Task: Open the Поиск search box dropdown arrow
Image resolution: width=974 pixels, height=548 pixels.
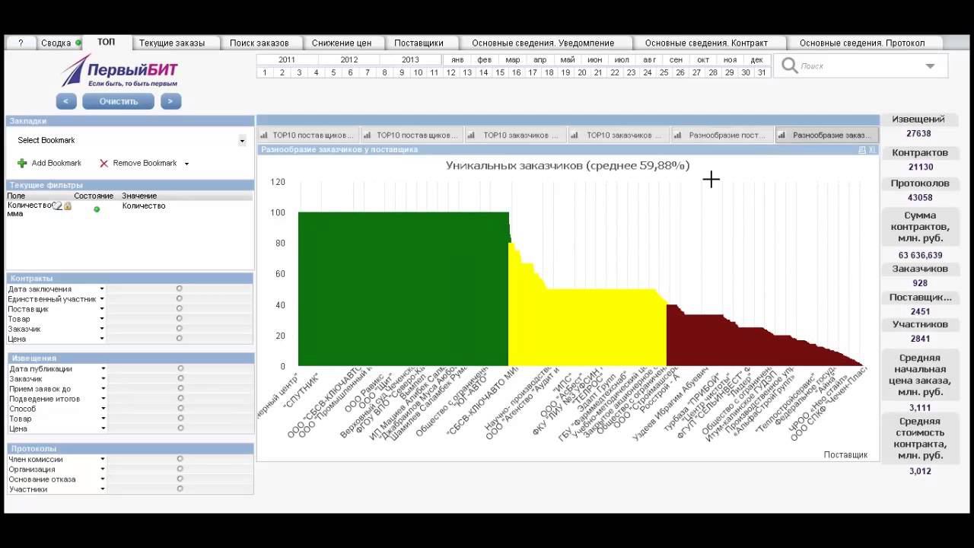Action: tap(930, 66)
